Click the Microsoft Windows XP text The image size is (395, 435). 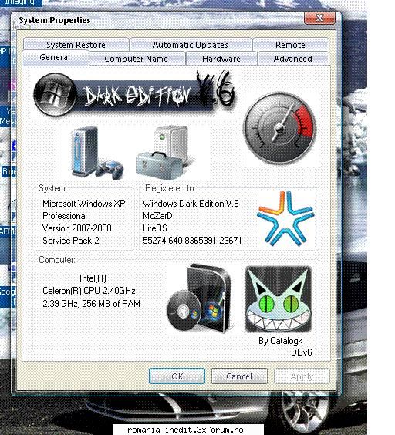point(84,204)
